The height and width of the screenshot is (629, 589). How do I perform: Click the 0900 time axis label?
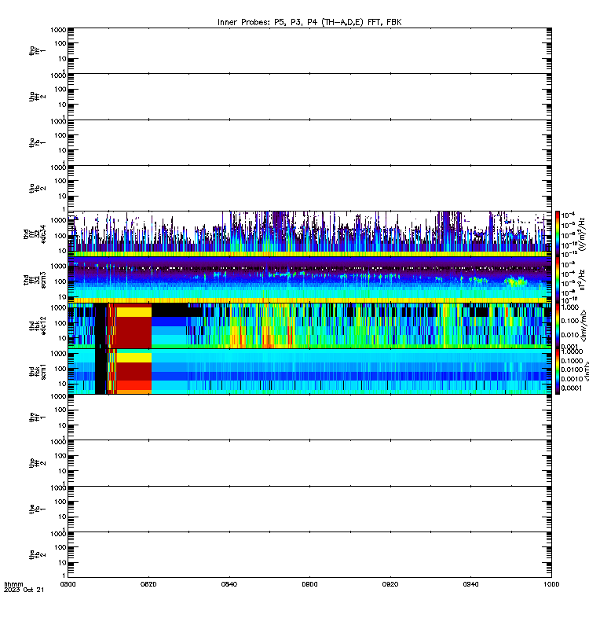[x=309, y=584]
